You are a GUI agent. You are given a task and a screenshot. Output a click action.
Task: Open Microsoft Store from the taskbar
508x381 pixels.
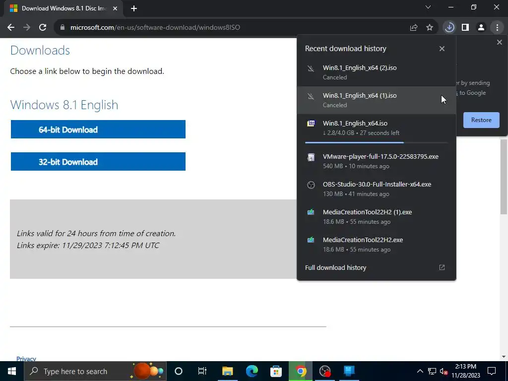coord(276,371)
